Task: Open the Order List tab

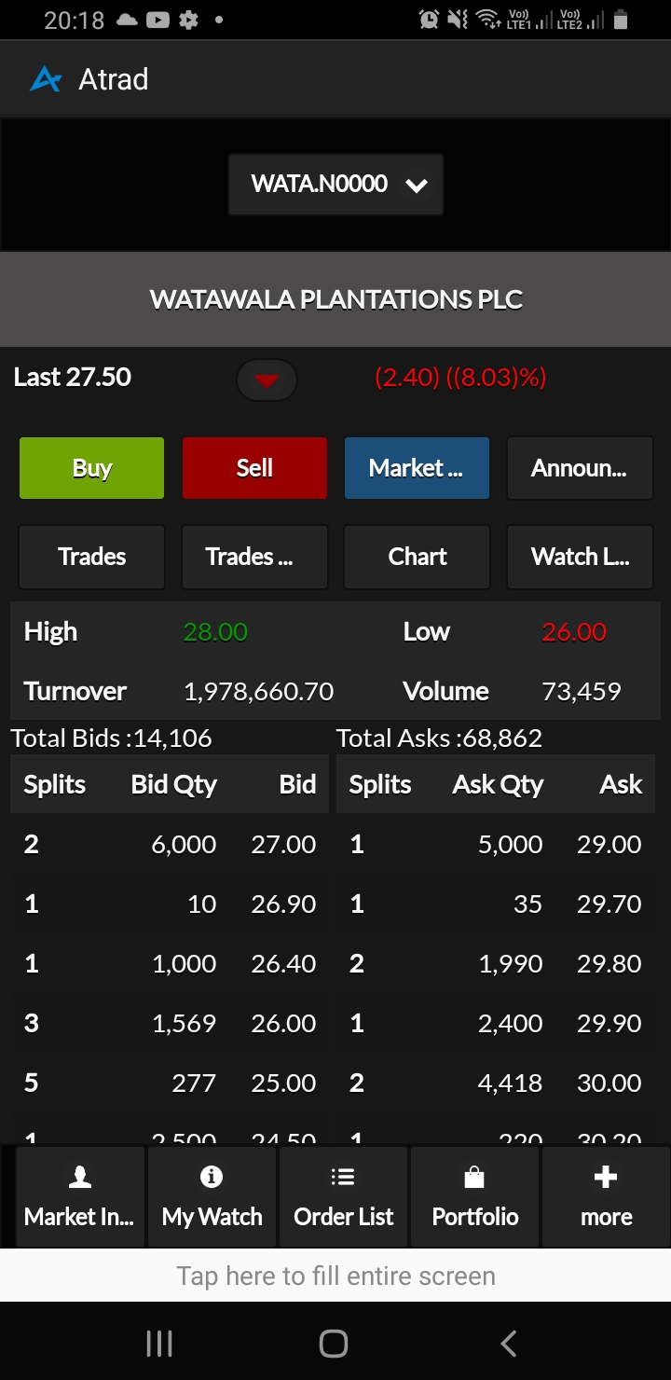Action: [x=343, y=1197]
